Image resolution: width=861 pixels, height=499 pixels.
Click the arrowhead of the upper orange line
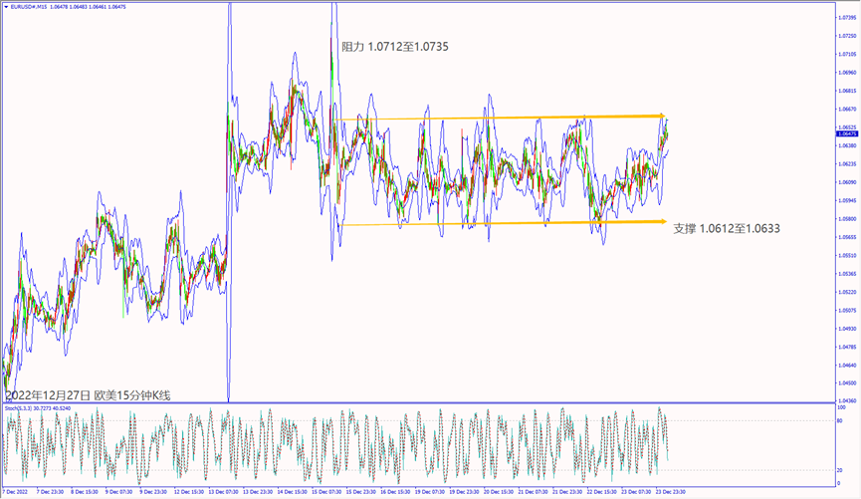point(659,117)
